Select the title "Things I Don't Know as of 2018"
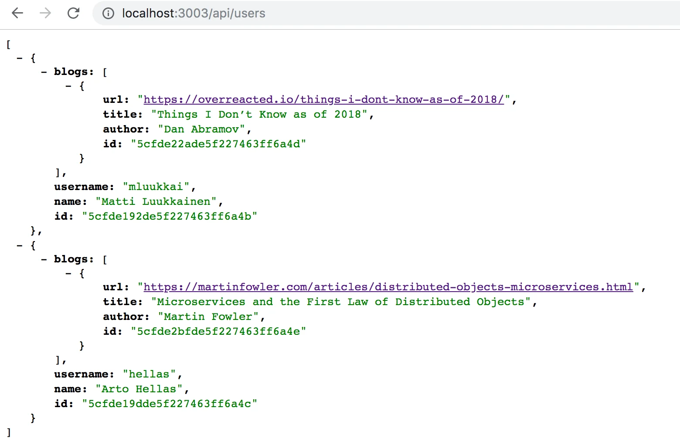 point(259,115)
